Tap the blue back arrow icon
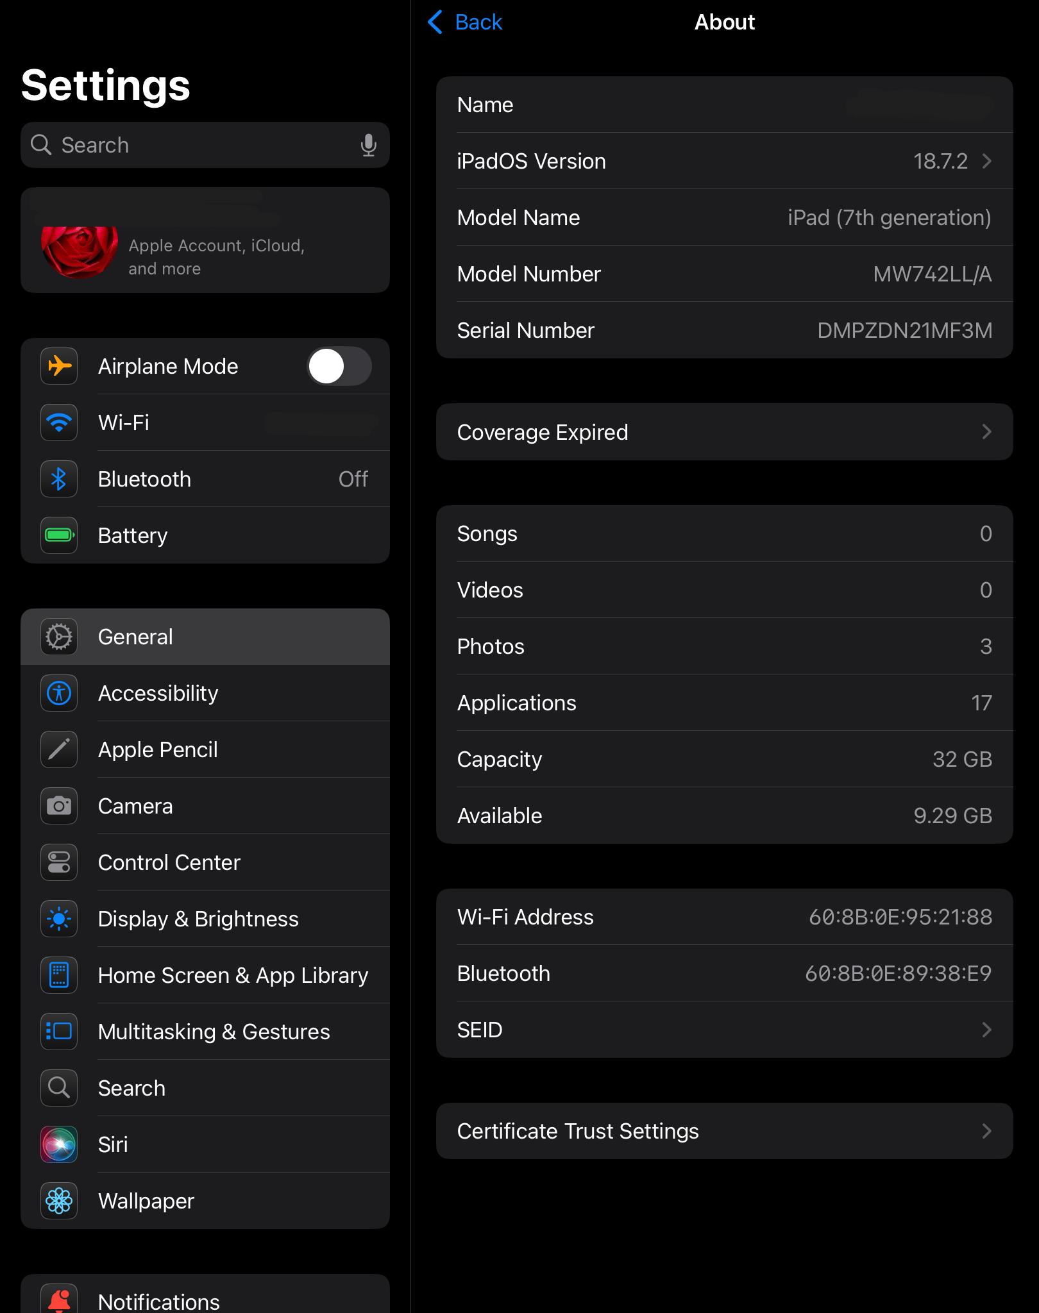The width and height of the screenshot is (1039, 1313). coord(435,22)
